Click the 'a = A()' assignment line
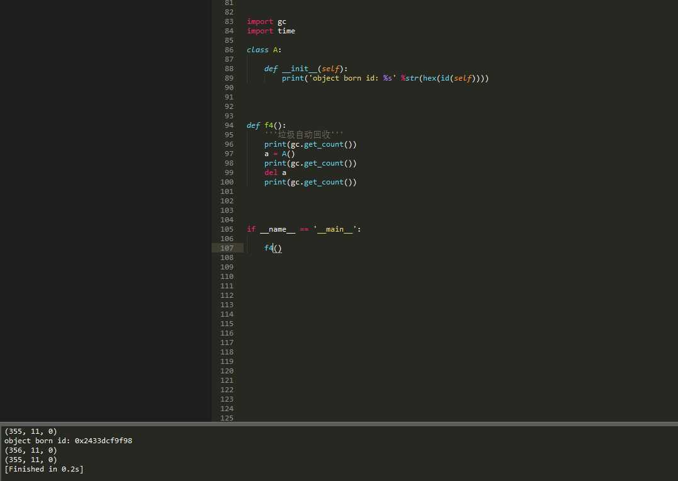This screenshot has height=481, width=678. pos(280,154)
